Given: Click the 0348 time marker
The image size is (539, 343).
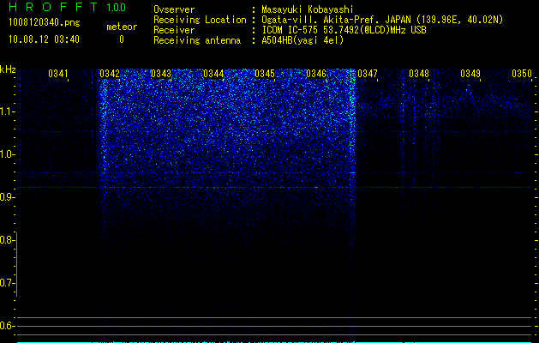Looking at the screenshot, I should (419, 74).
